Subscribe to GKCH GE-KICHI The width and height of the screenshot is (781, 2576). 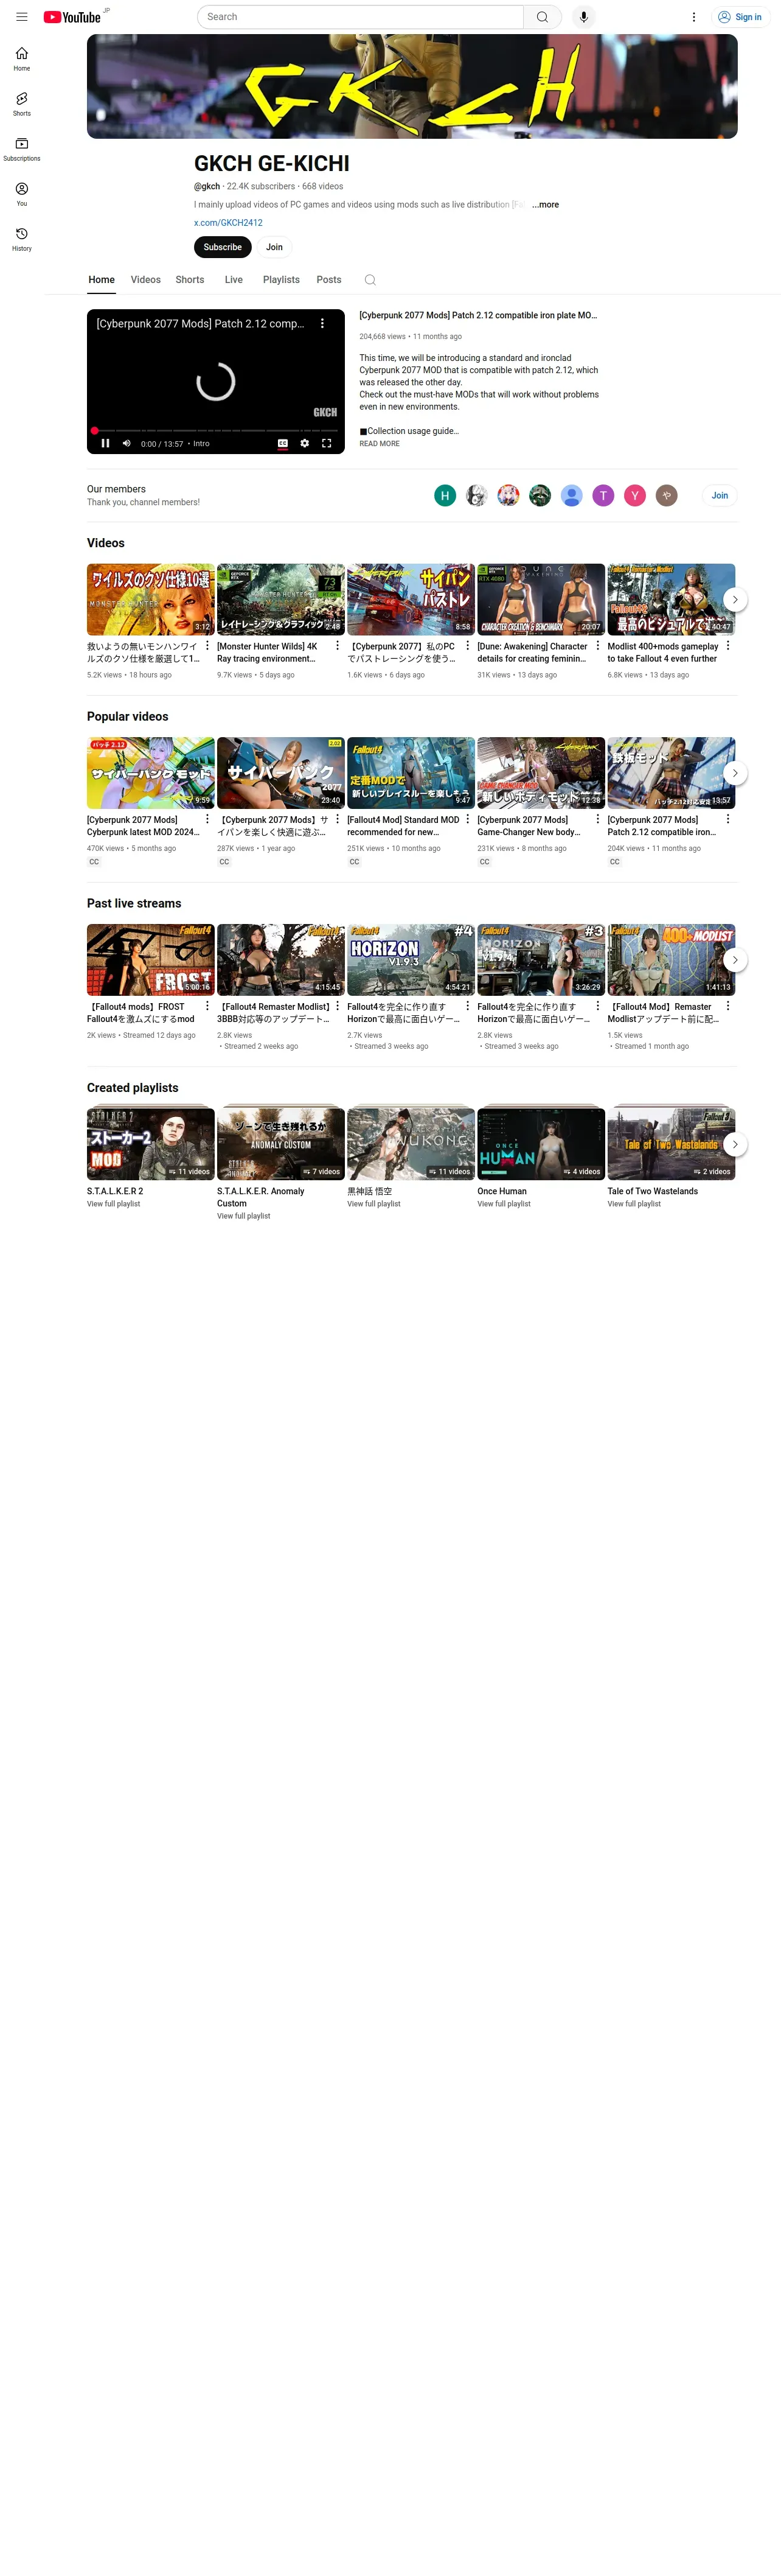223,247
